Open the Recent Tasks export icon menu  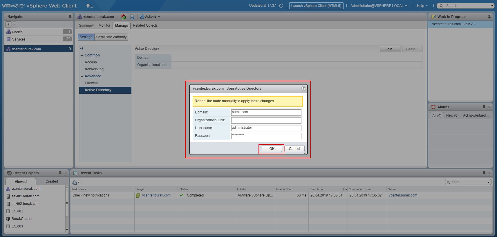pos(76,182)
